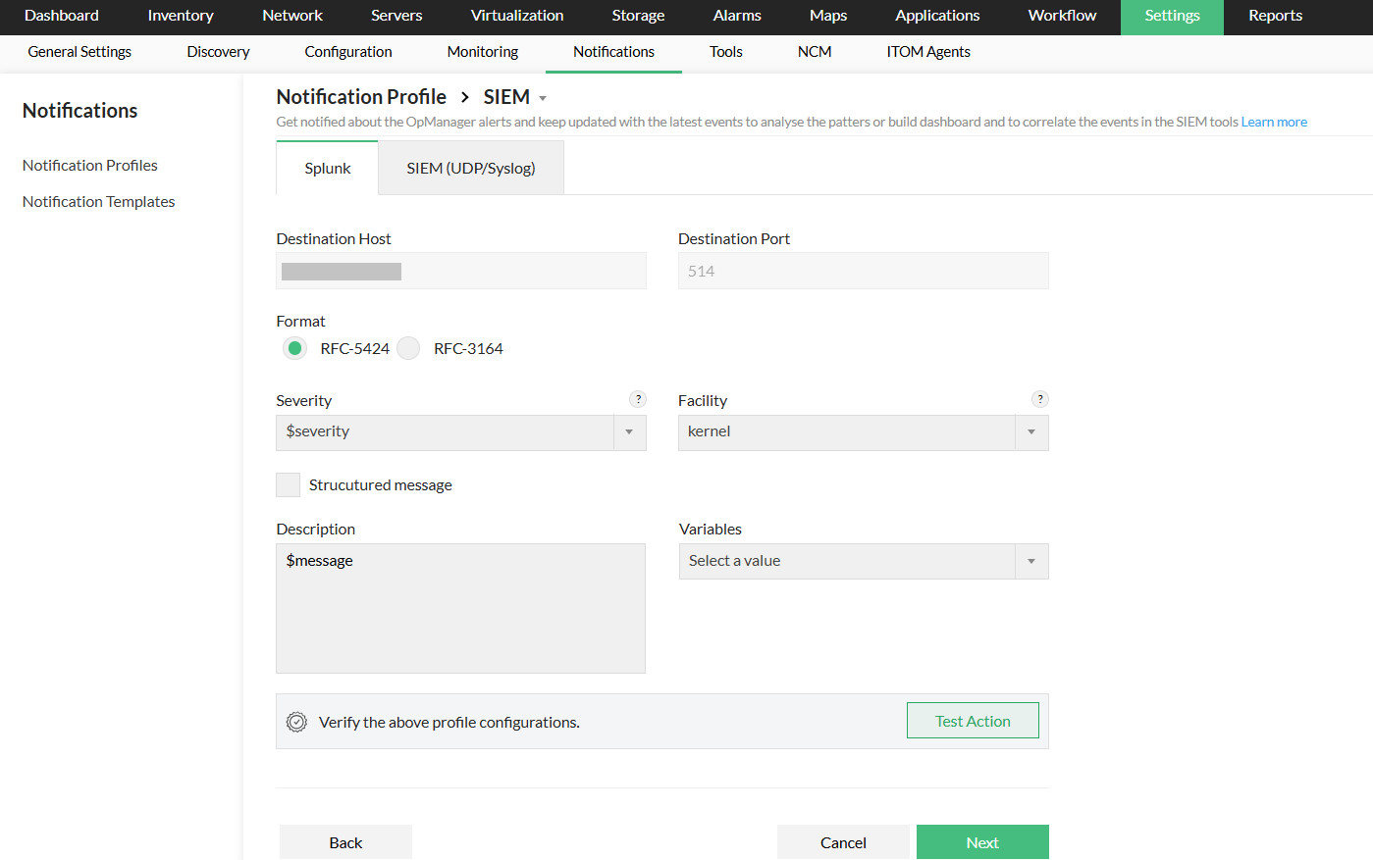Click the breadcrumb chevron before SIEM
This screenshot has width=1373, height=860.
point(465,97)
